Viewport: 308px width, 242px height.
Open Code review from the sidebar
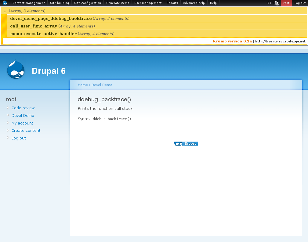(x=23, y=108)
